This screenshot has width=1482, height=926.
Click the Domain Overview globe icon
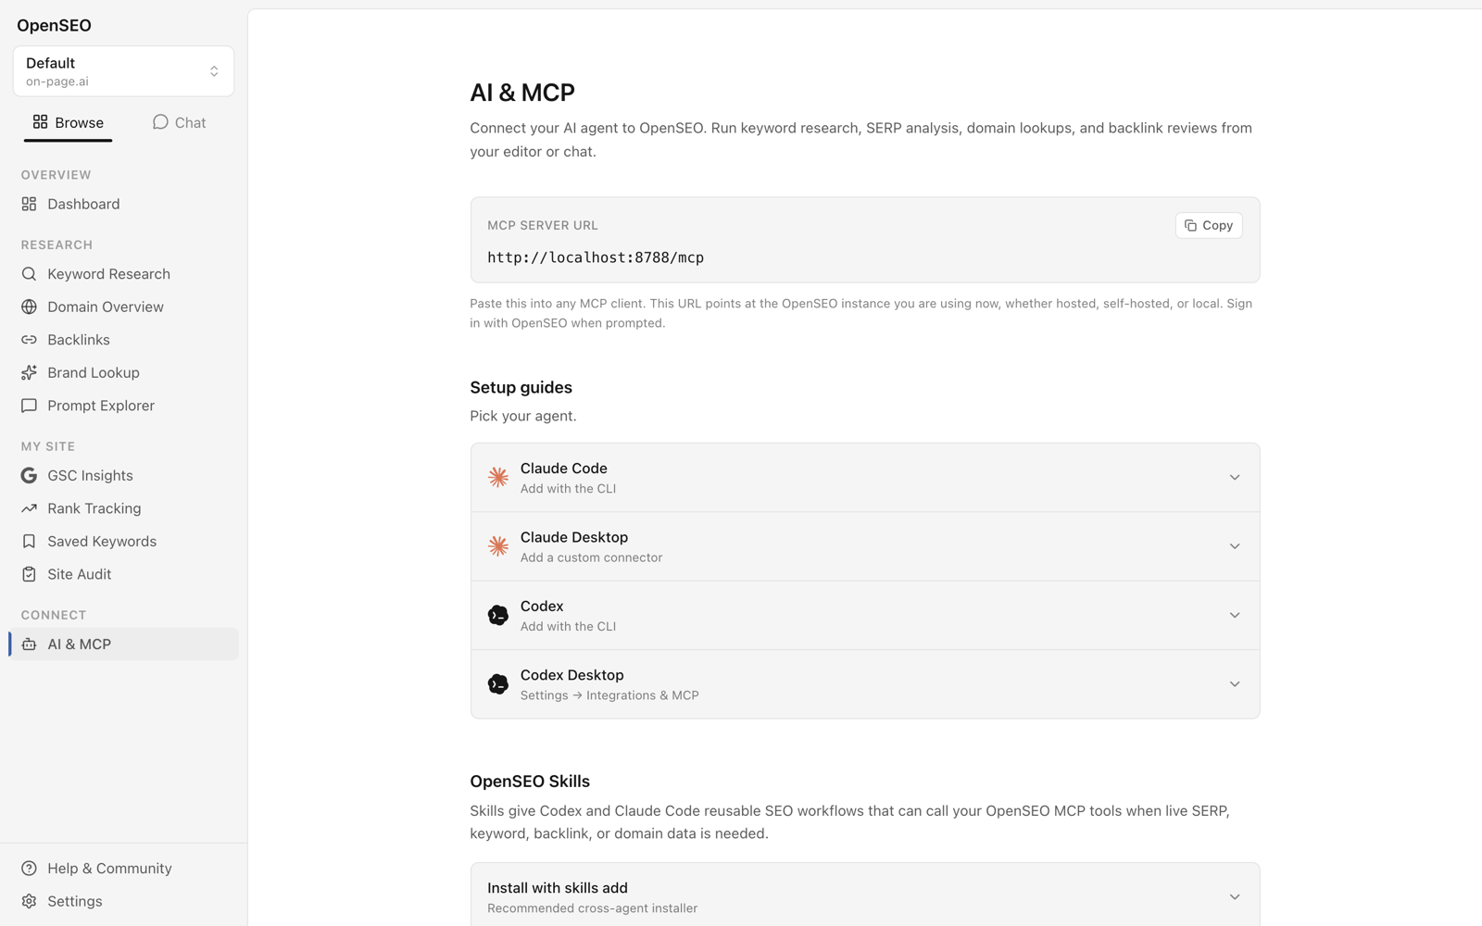(29, 307)
